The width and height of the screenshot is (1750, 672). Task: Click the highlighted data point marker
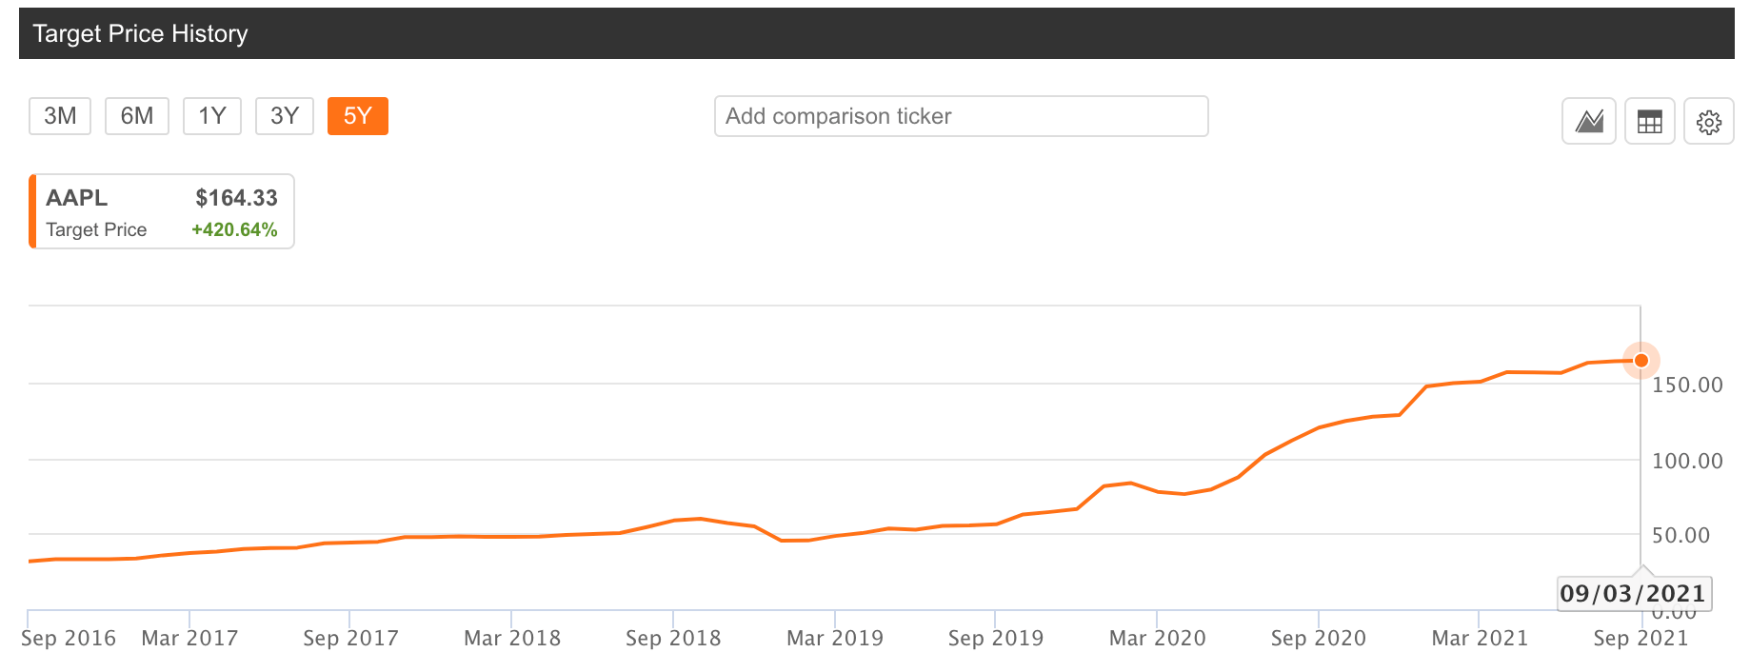[1640, 361]
